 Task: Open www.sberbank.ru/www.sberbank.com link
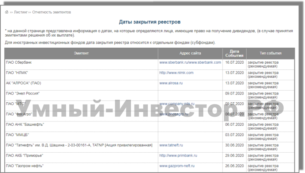(x=190, y=62)
